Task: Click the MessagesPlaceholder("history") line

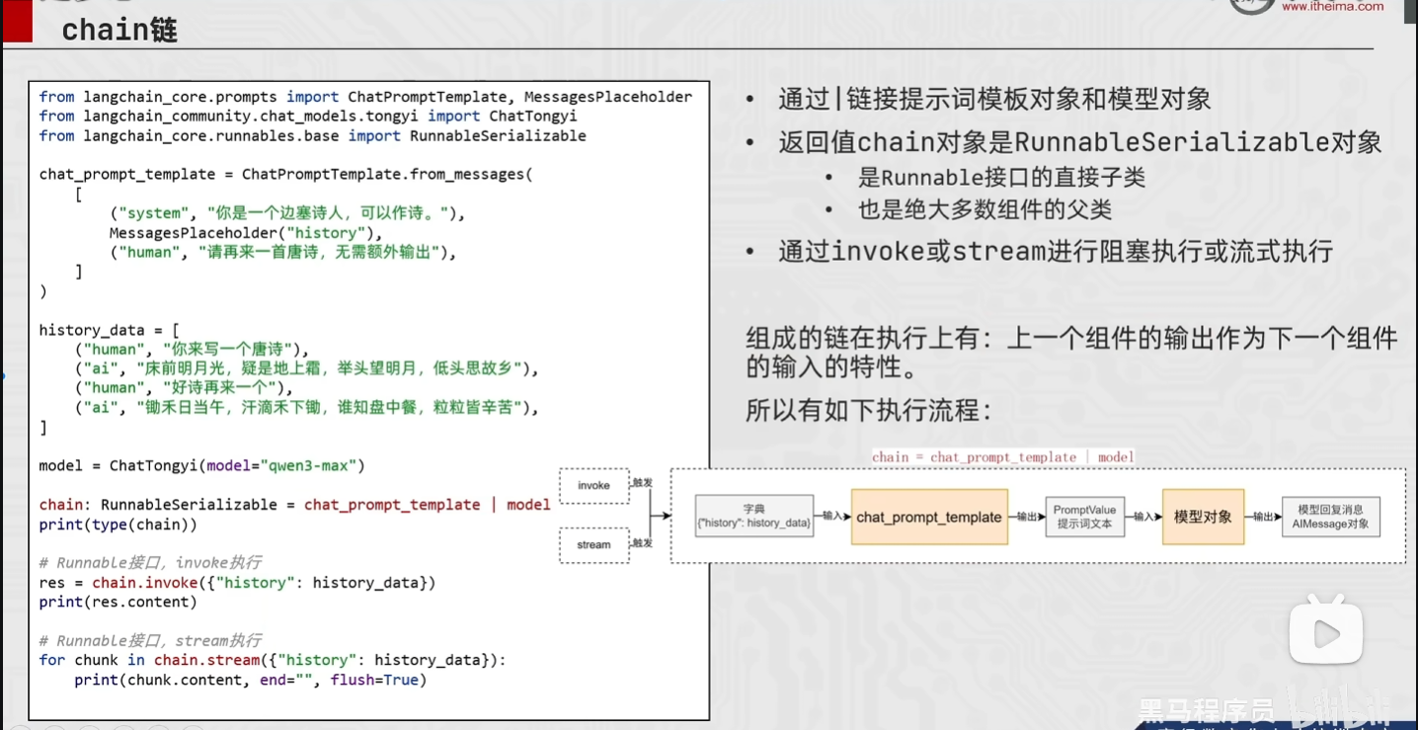Action: pyautogui.click(x=246, y=233)
